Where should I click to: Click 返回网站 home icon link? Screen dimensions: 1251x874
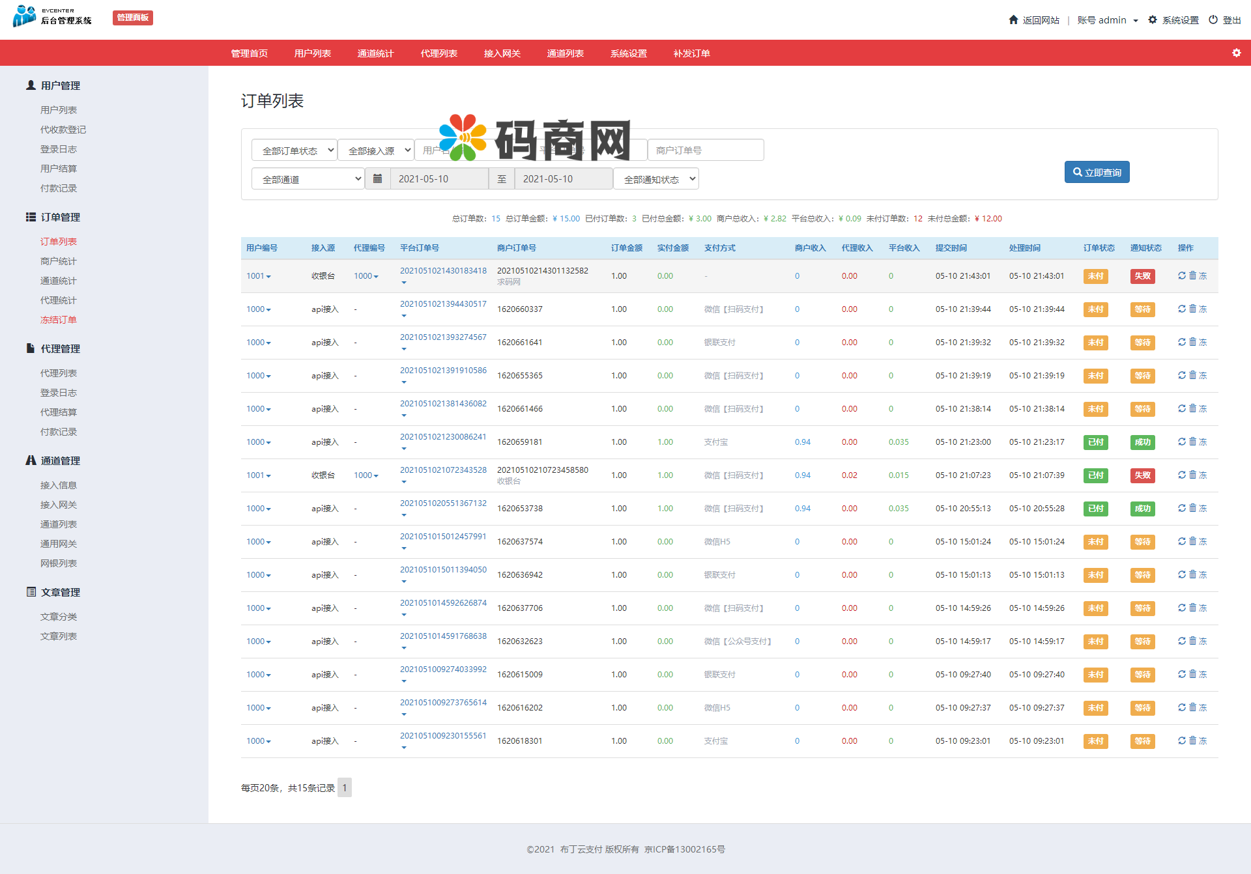coord(1013,20)
